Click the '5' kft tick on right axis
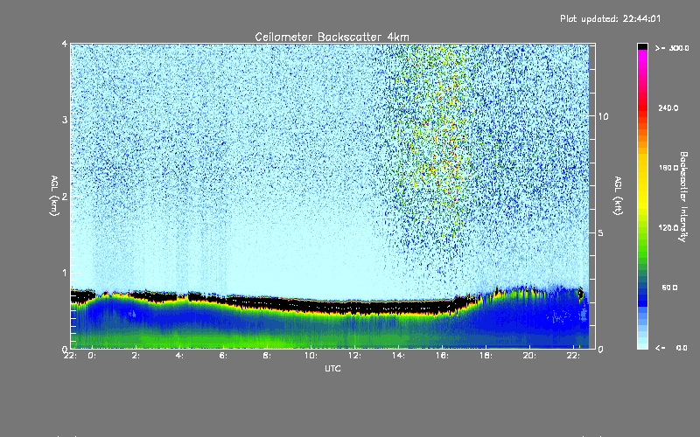Viewport: 700px width, 437px height. [x=601, y=232]
